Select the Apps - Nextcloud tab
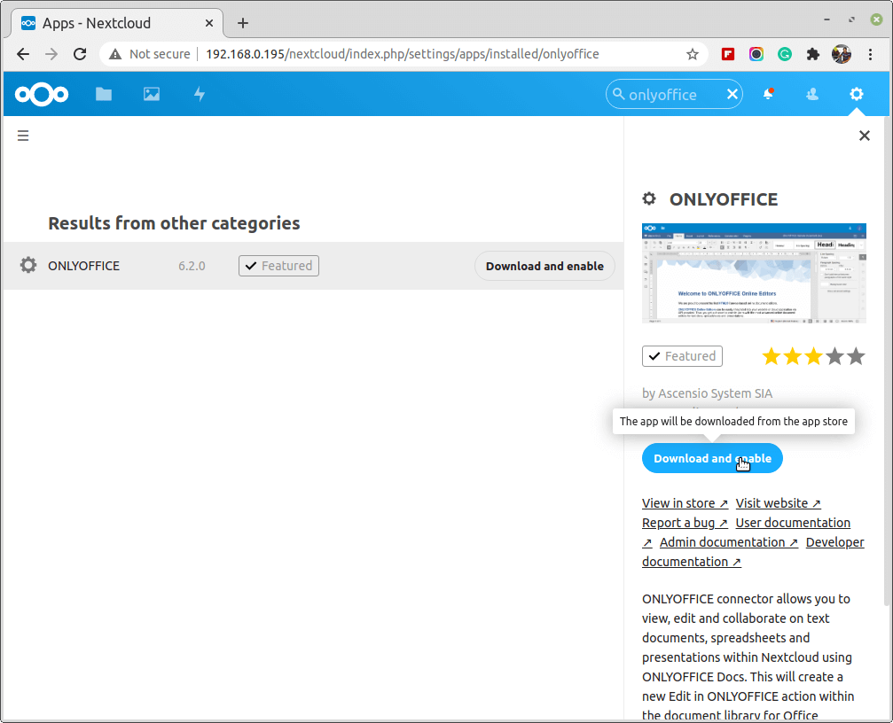The width and height of the screenshot is (893, 723). (x=117, y=23)
